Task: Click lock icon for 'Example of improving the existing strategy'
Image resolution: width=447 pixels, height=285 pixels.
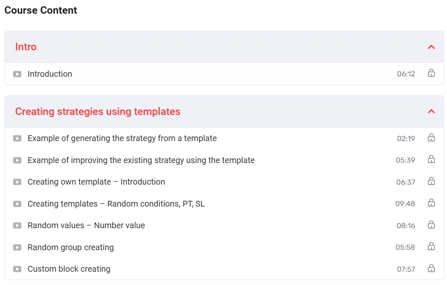Action: click(x=431, y=159)
